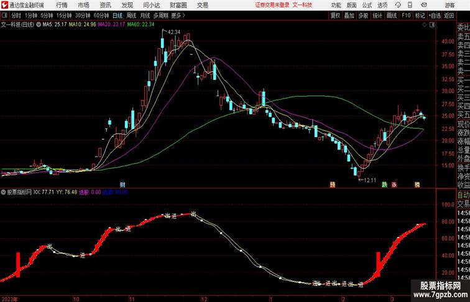
Task: Switch to the 分时 period tab
Action: (16, 16)
